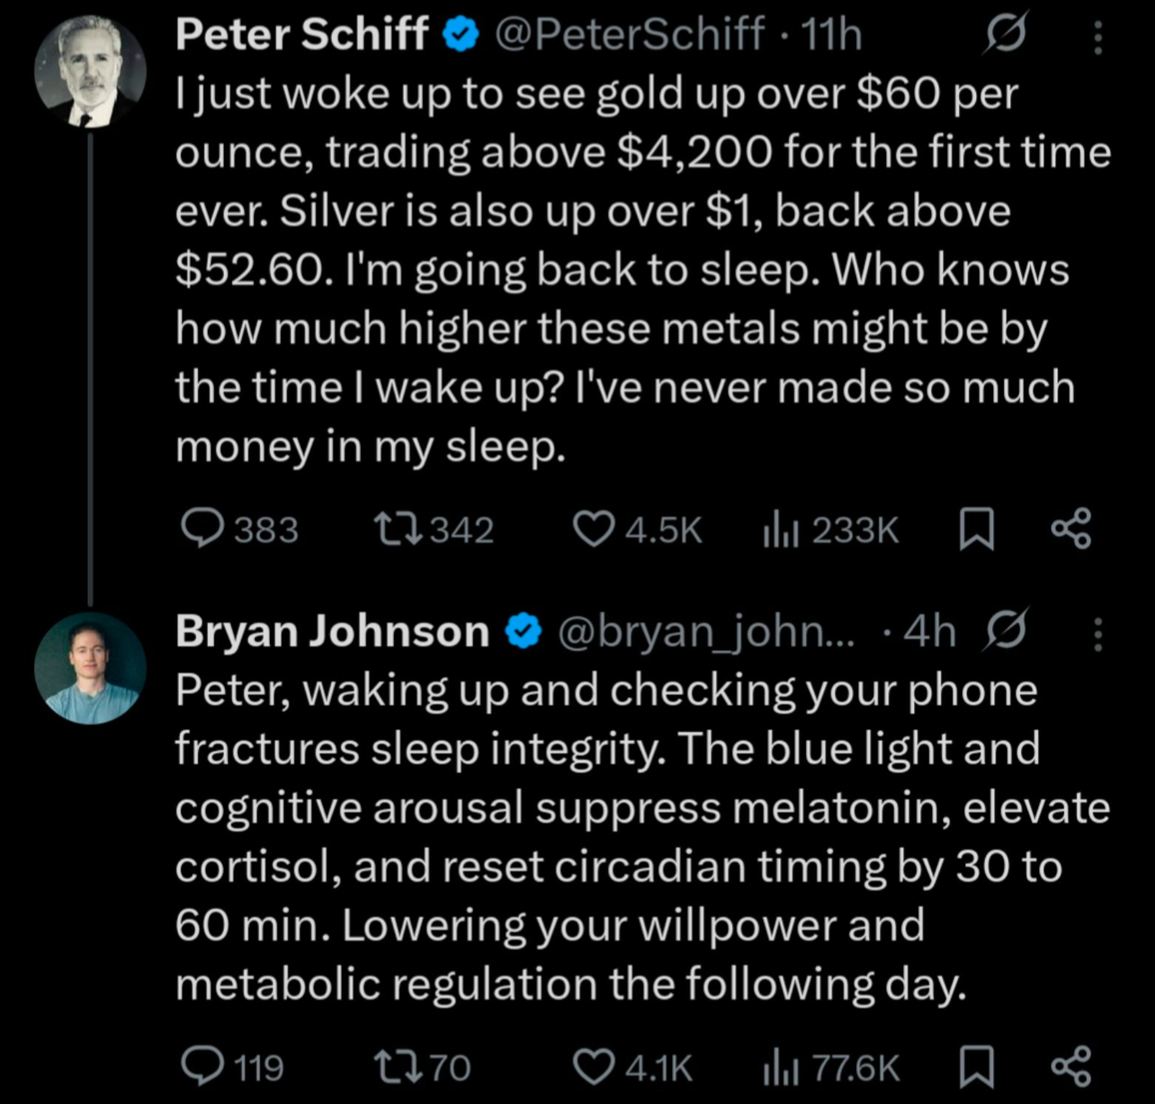Retweet Bryan Johnson's post with 70 reposts
Image resolution: width=1155 pixels, height=1104 pixels.
(422, 1067)
